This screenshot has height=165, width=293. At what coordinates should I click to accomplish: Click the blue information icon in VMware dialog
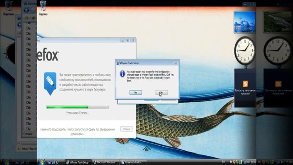click(x=122, y=74)
